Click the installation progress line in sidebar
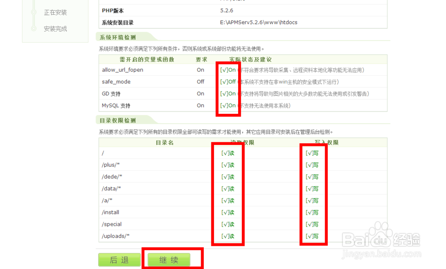This screenshot has height=269, width=446. pos(33,20)
